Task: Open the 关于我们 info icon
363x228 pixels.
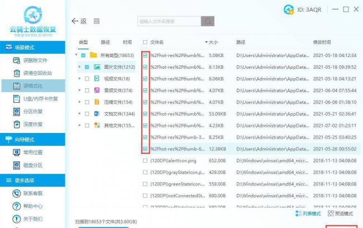Action: coord(17,218)
